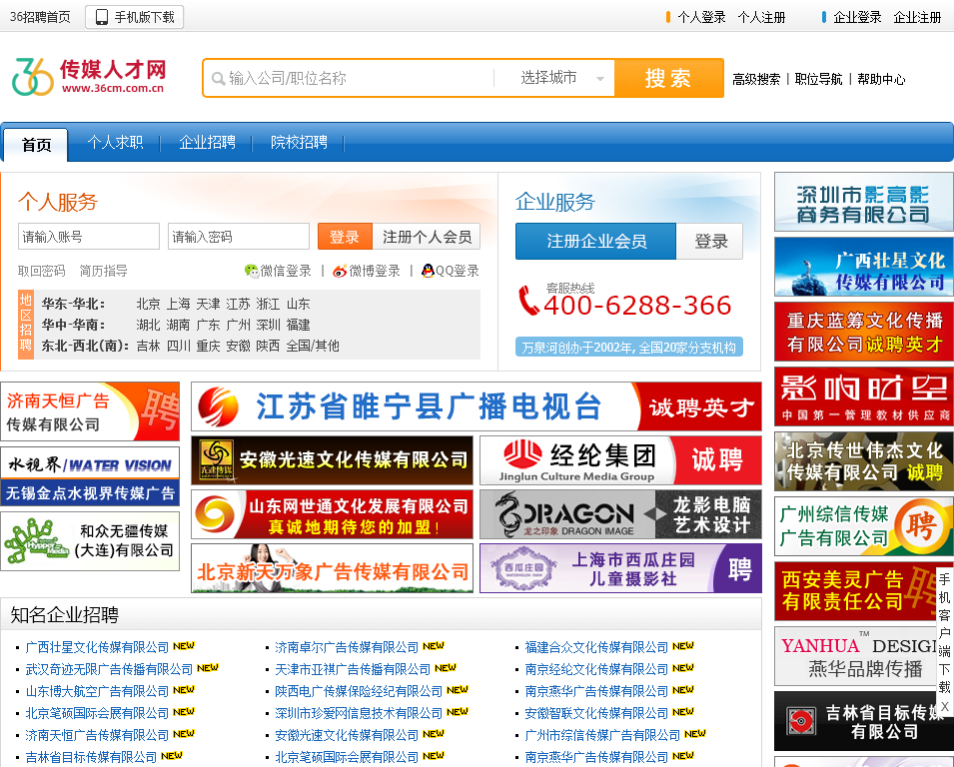Select the 深圳 region link
The width and height of the screenshot is (954, 767).
[x=269, y=325]
